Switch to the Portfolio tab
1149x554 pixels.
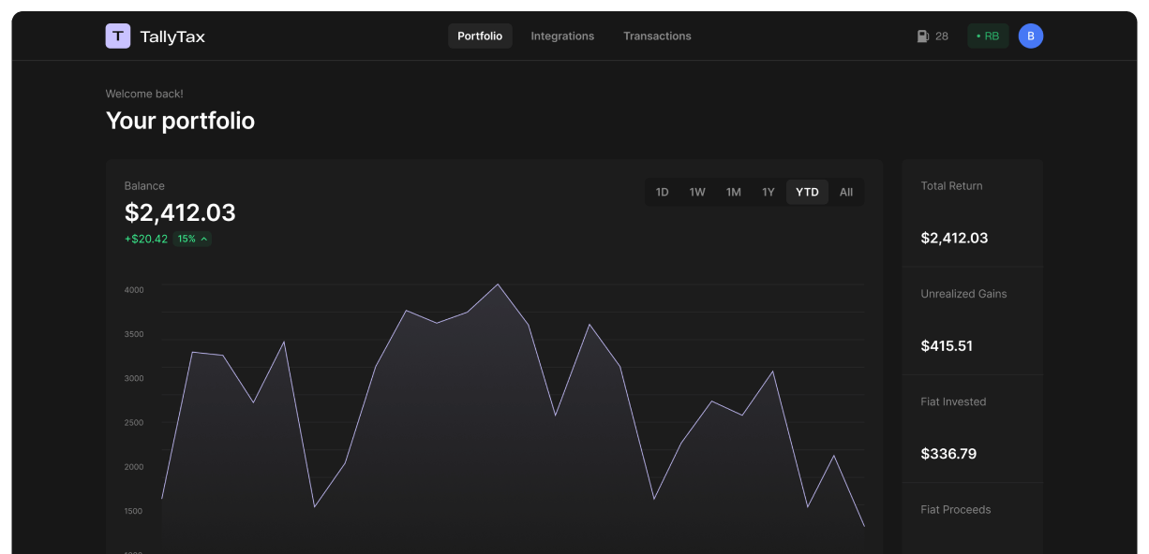(480, 36)
